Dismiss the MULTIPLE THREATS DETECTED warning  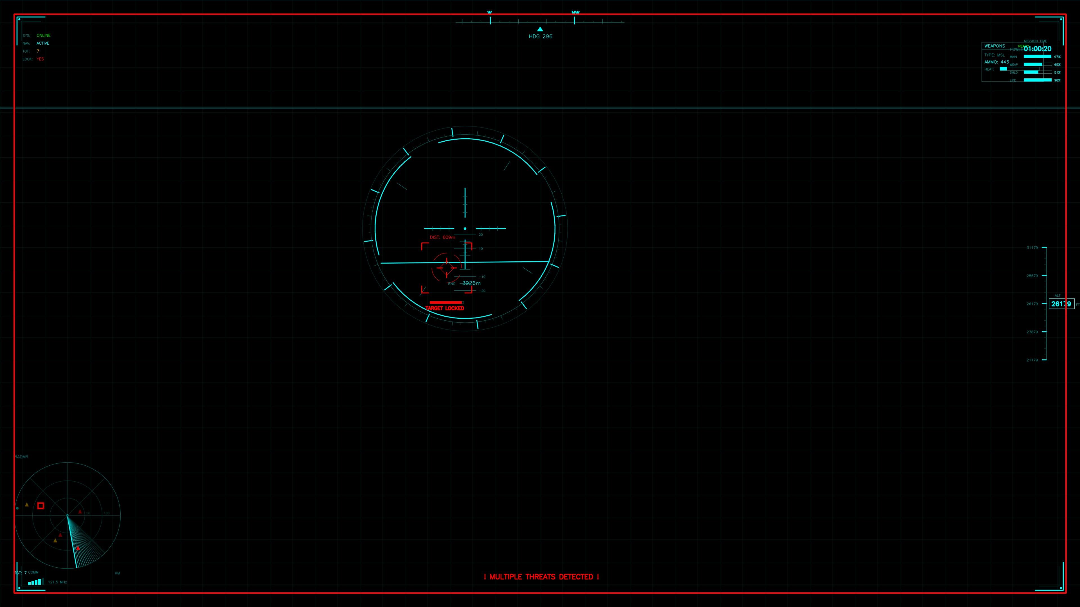[x=541, y=577]
